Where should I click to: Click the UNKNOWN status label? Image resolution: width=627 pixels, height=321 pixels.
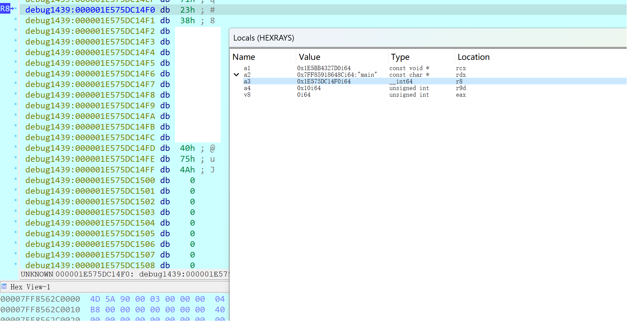pos(37,274)
